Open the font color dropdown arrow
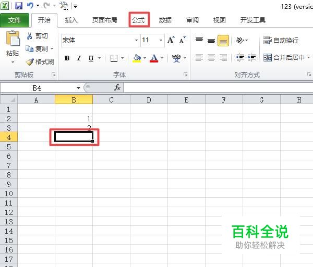The width and height of the screenshot is (313, 267). click(162, 58)
